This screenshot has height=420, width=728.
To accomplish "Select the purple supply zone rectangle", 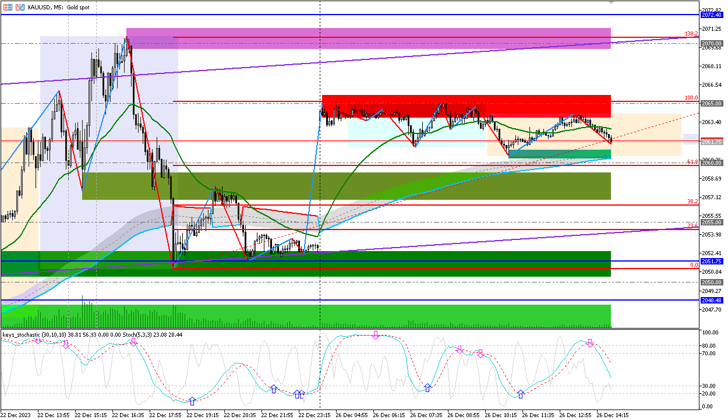I will tap(369, 38).
